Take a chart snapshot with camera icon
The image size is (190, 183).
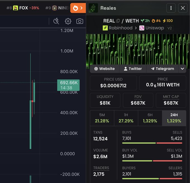80,21
